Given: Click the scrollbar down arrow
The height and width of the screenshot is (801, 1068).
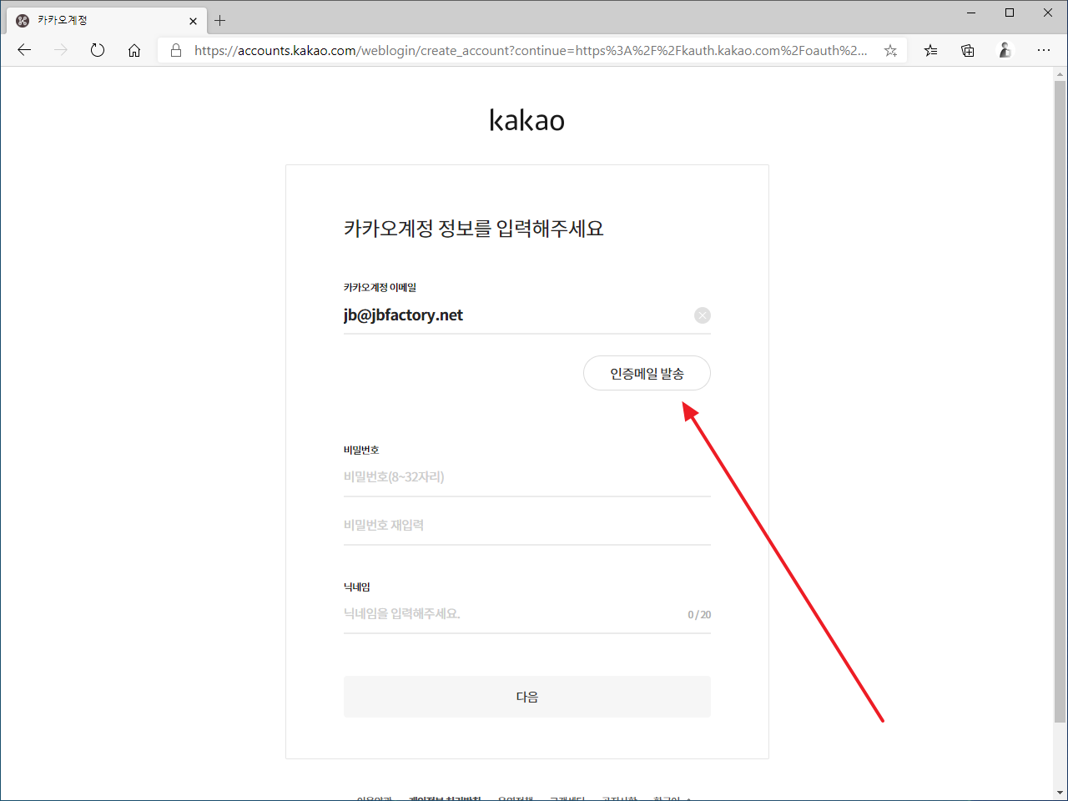Looking at the screenshot, I should coord(1060,793).
